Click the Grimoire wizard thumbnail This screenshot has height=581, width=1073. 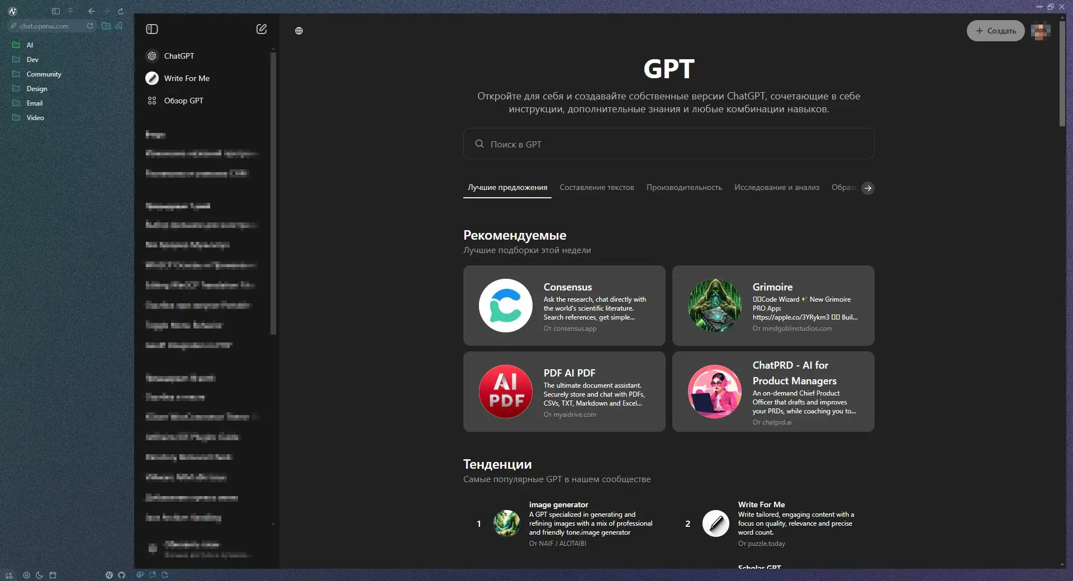(715, 306)
